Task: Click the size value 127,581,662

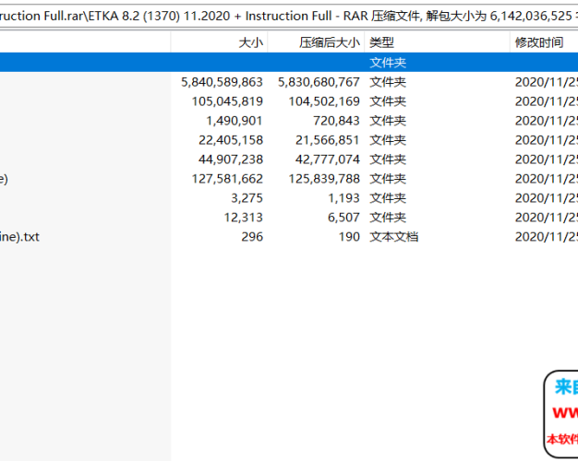Action: point(227,179)
